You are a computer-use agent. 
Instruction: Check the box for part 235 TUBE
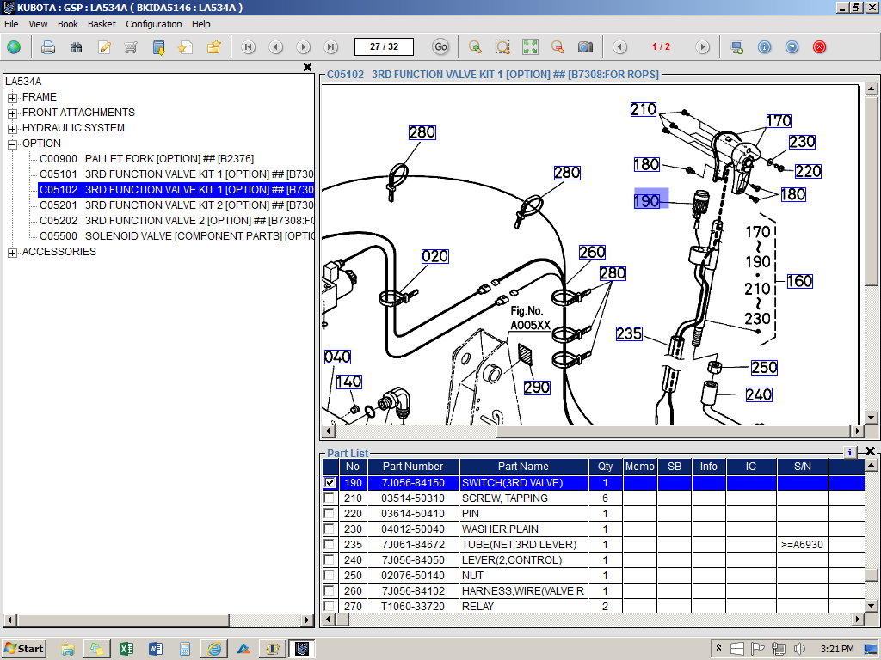coord(330,544)
